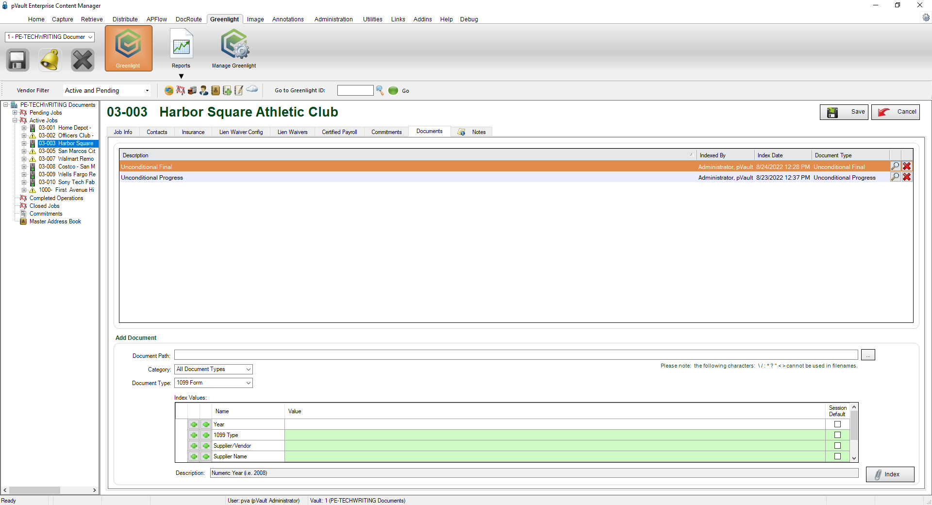
Task: Collapse the PE-TECHWRITING Documents root node
Action: pos(5,105)
